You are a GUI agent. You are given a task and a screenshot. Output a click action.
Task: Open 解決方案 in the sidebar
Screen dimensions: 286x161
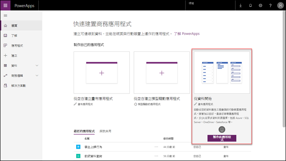[19, 86]
